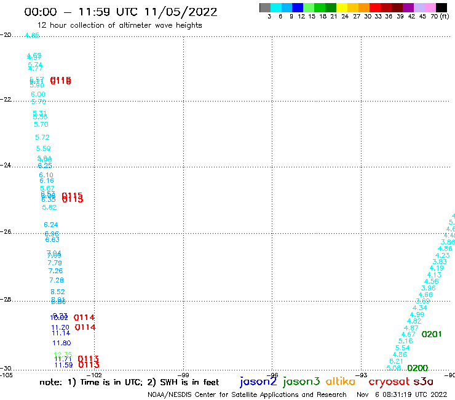Click the wave height value '5.16'
This screenshot has height=400, width=455.
click(406, 341)
